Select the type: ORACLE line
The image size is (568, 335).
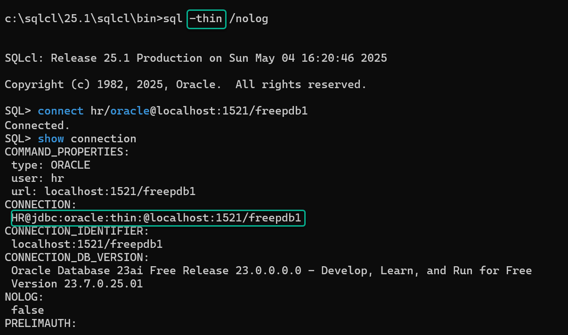tap(50, 165)
